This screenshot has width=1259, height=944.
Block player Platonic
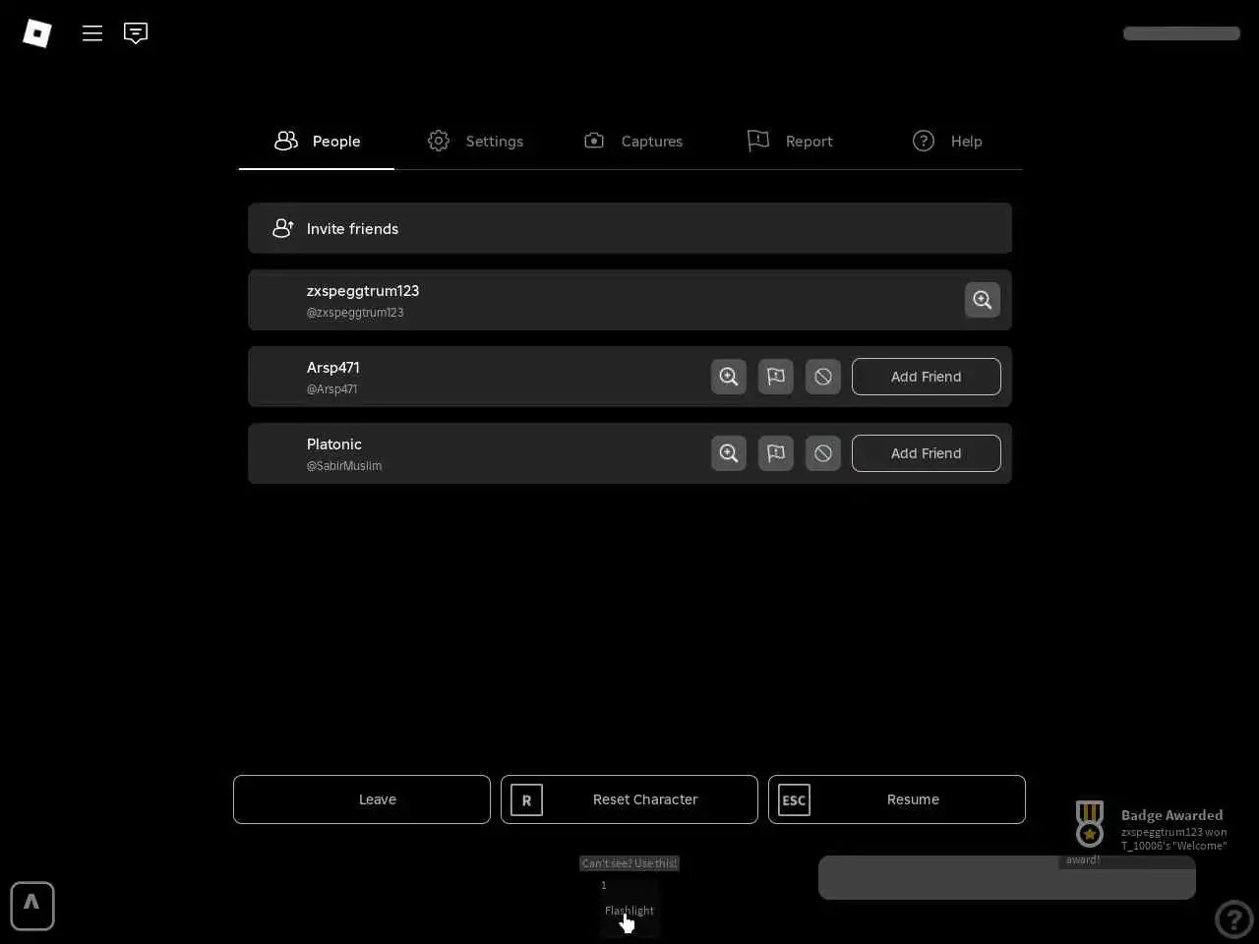(823, 453)
